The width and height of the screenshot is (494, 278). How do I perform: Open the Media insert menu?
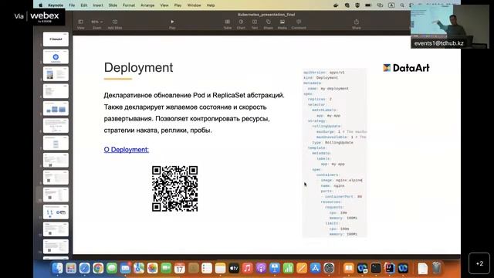(282, 24)
